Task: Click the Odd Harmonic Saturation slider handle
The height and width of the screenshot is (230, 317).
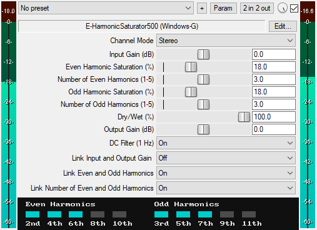Action: (x=191, y=92)
